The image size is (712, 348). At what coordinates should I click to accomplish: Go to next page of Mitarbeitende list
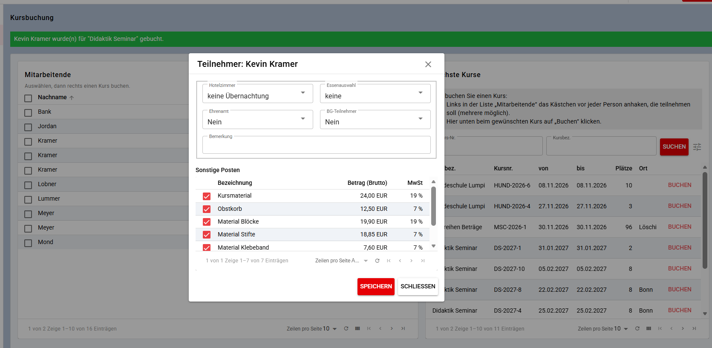click(392, 328)
